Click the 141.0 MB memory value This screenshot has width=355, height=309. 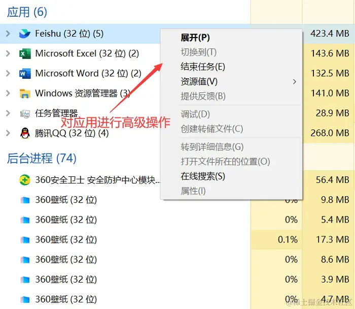point(330,93)
